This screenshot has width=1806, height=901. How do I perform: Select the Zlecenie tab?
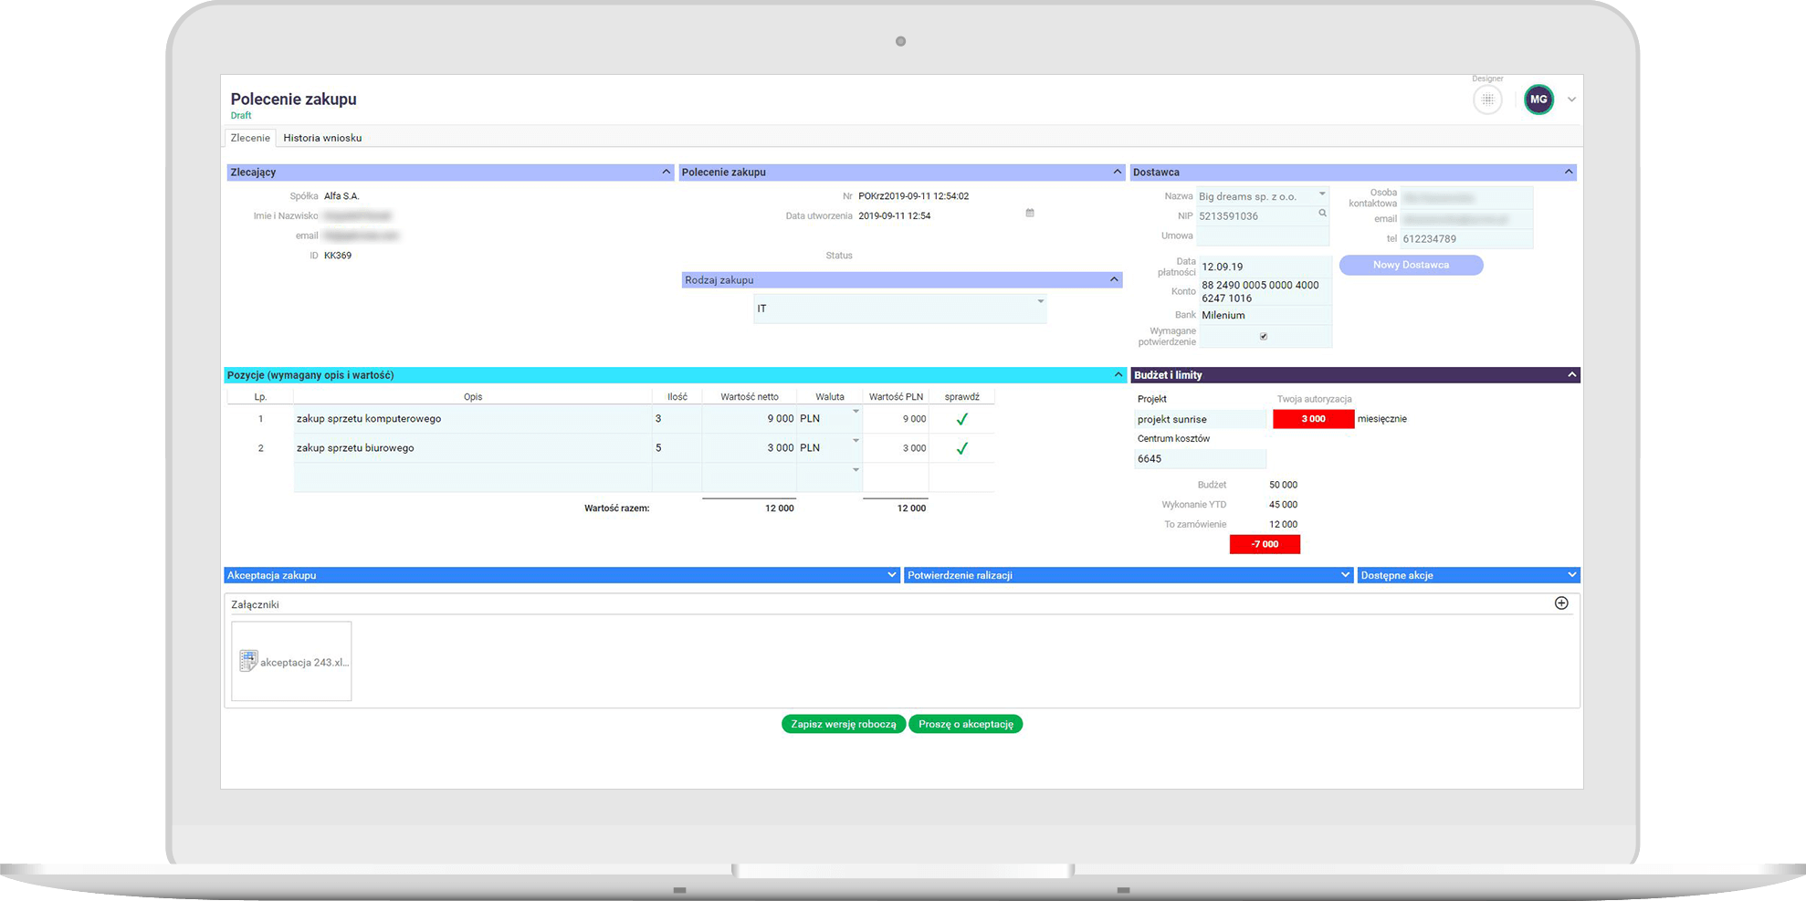click(250, 138)
